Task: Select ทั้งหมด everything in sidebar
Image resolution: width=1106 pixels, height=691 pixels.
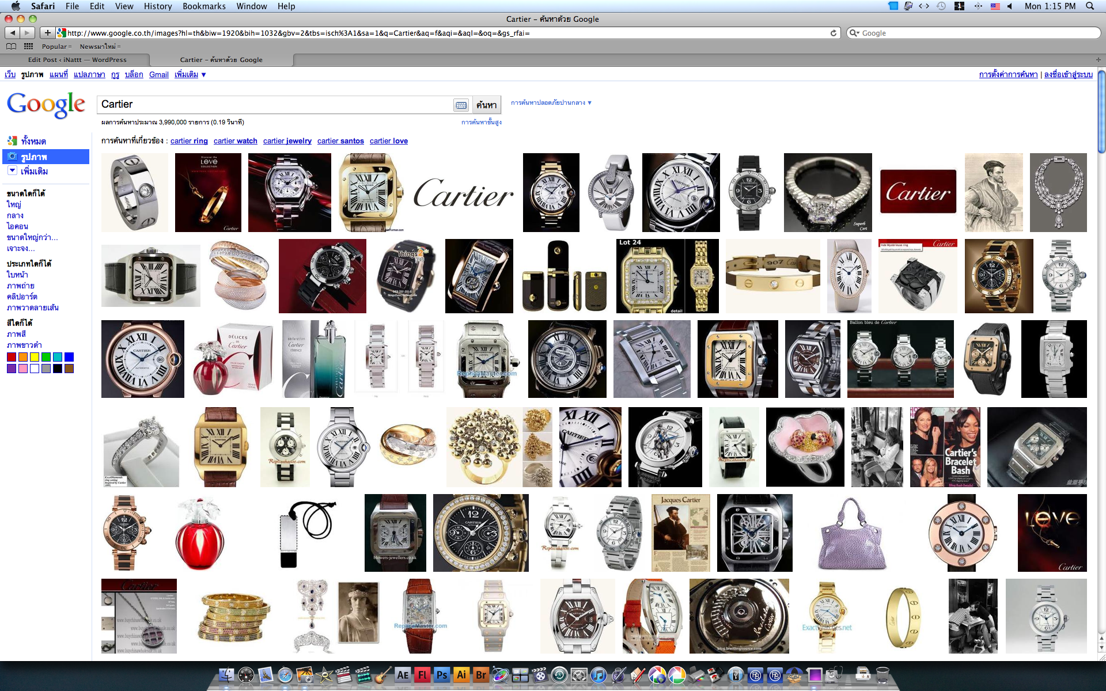Action: 27,141
